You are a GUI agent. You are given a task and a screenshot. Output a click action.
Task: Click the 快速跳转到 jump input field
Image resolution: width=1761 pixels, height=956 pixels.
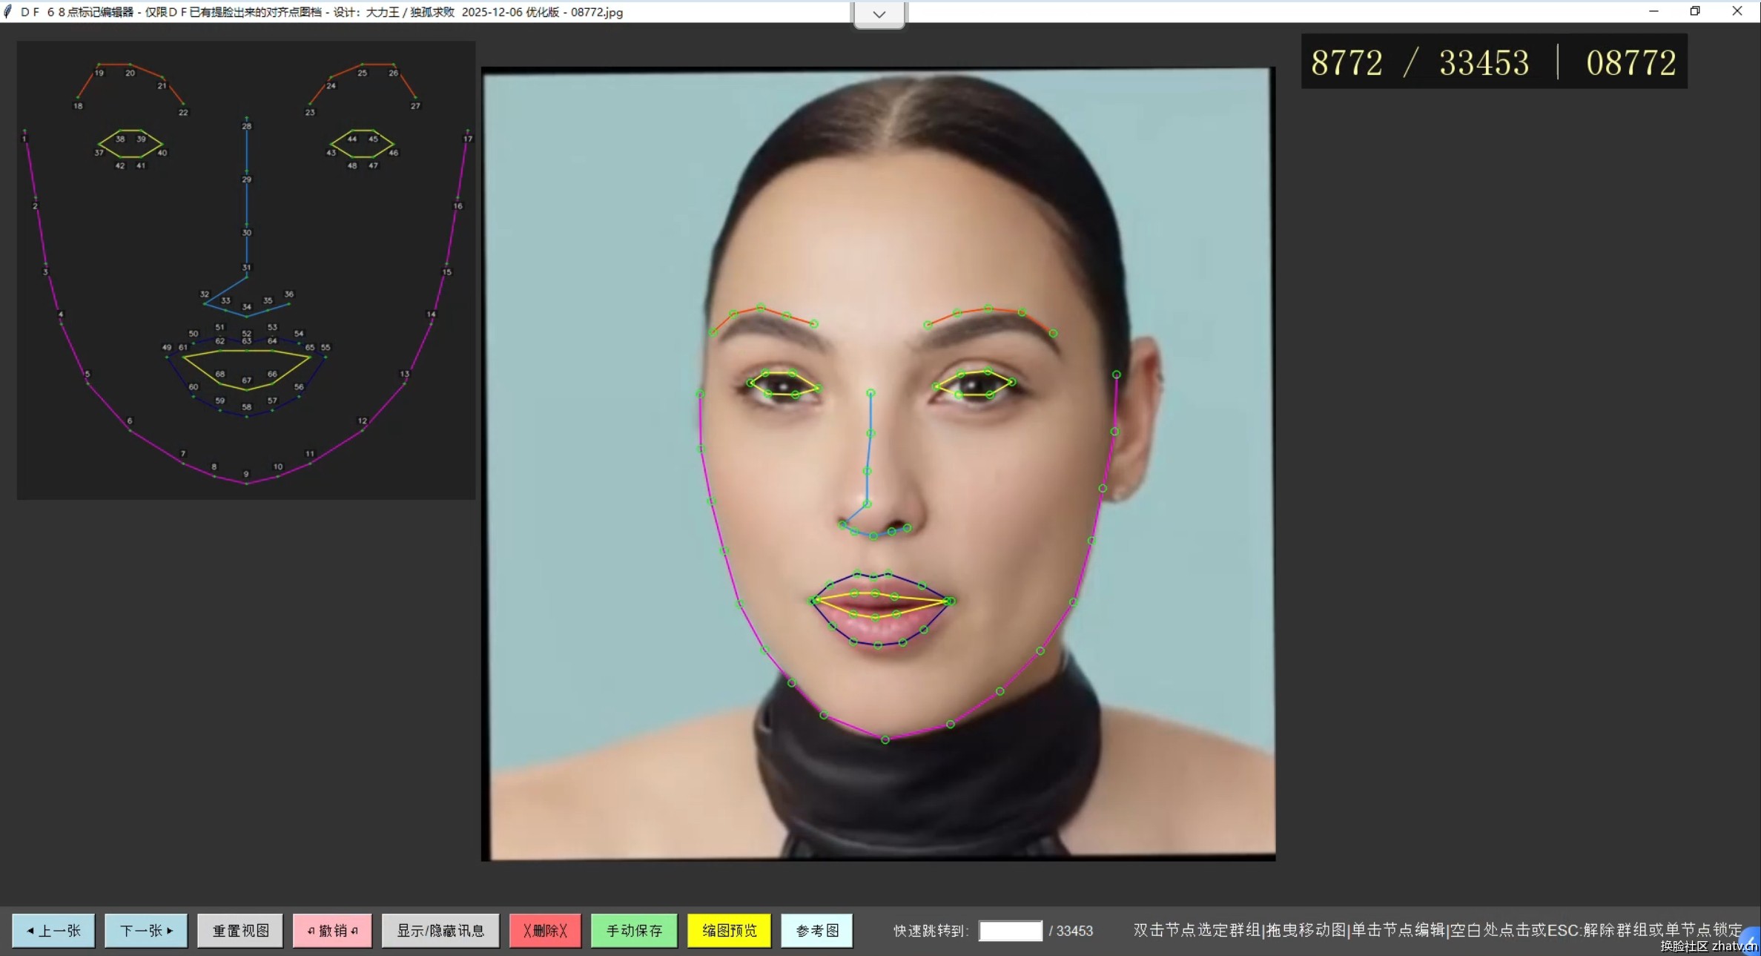1010,930
